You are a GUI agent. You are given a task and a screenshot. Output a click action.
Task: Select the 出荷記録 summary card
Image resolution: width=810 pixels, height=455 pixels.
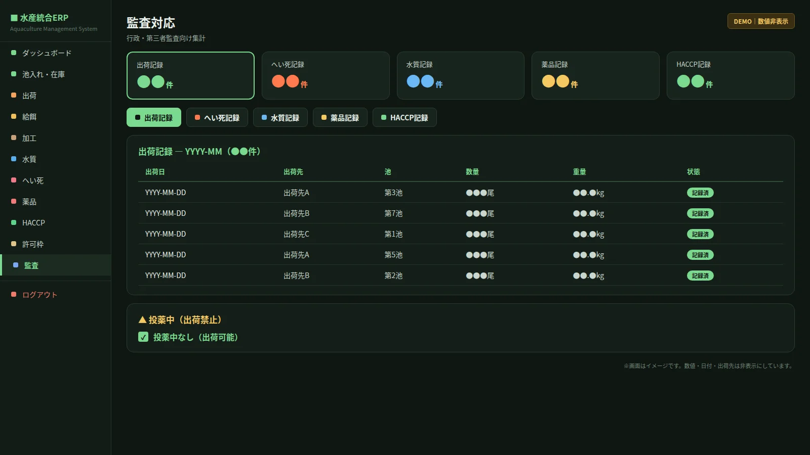pyautogui.click(x=190, y=75)
